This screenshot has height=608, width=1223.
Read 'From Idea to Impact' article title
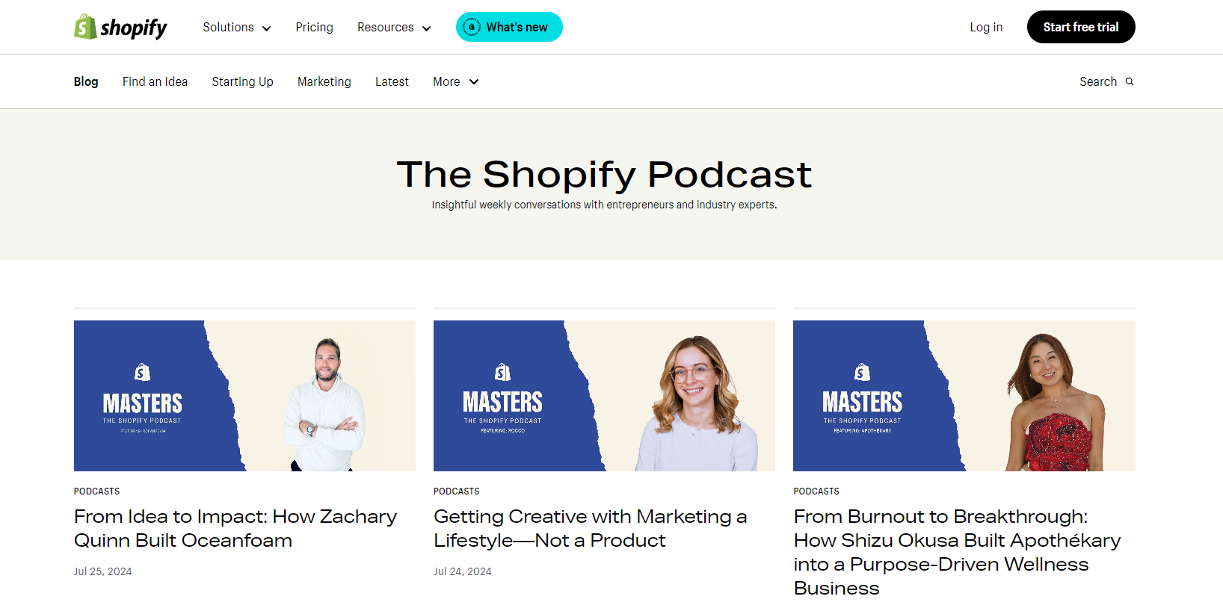coord(235,528)
